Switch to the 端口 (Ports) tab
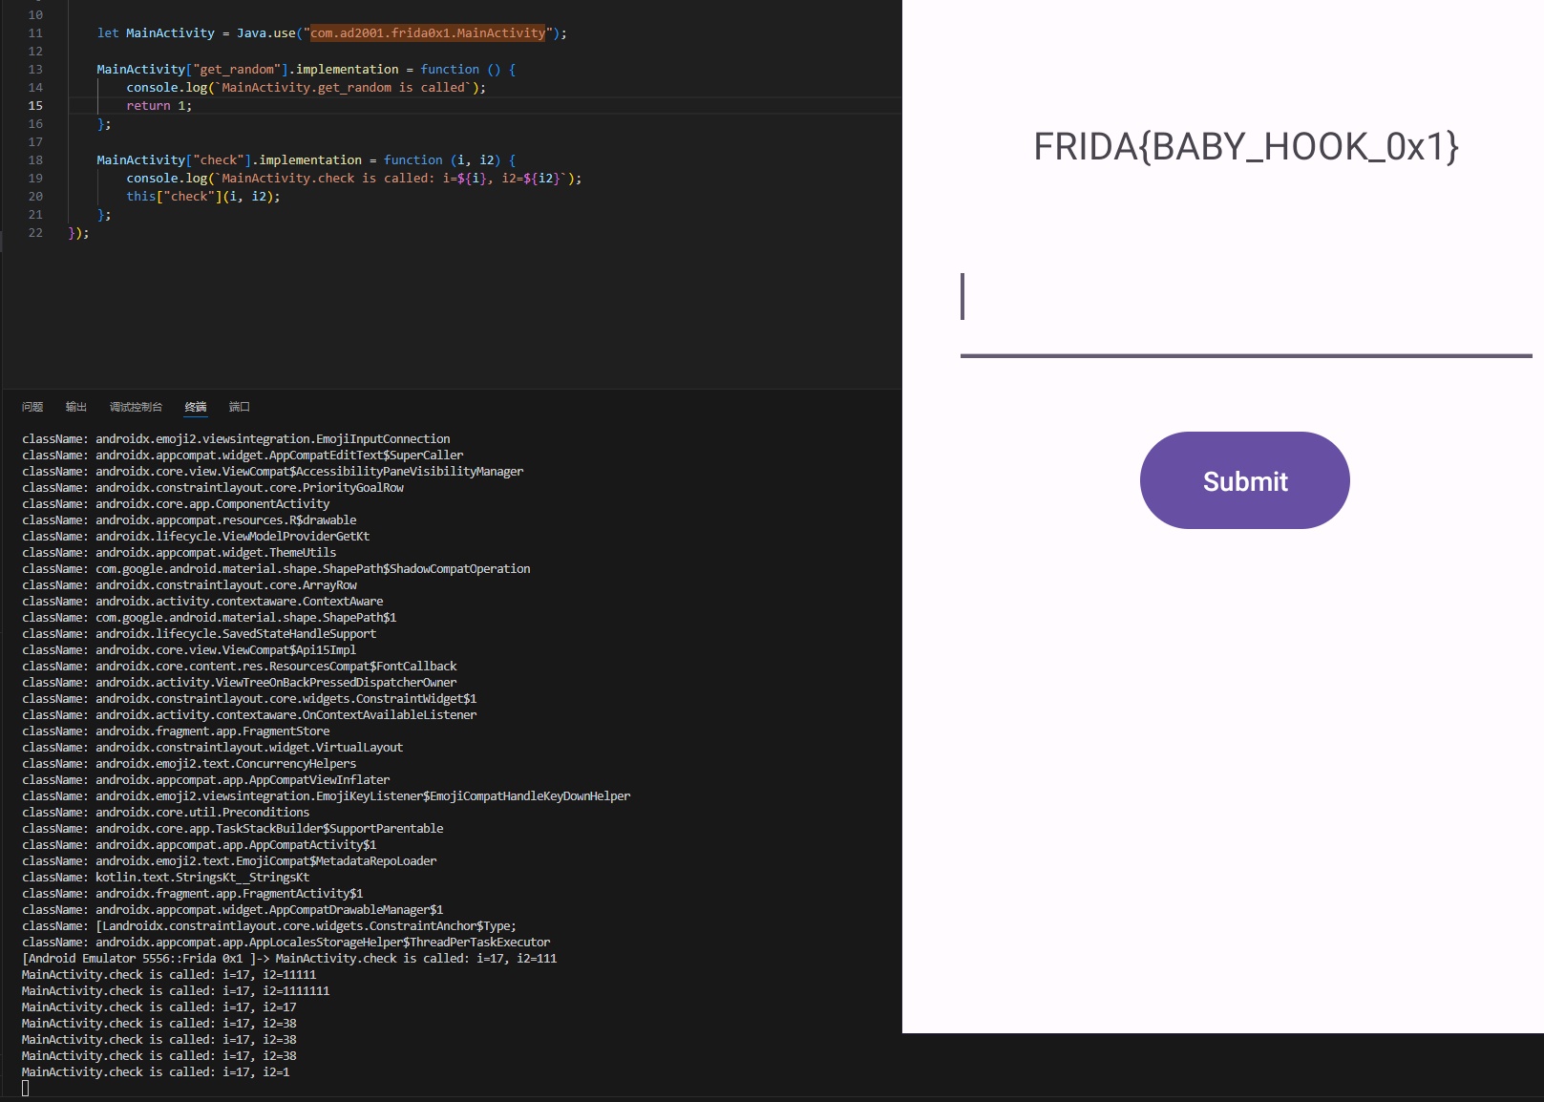The height and width of the screenshot is (1102, 1544). 239,407
